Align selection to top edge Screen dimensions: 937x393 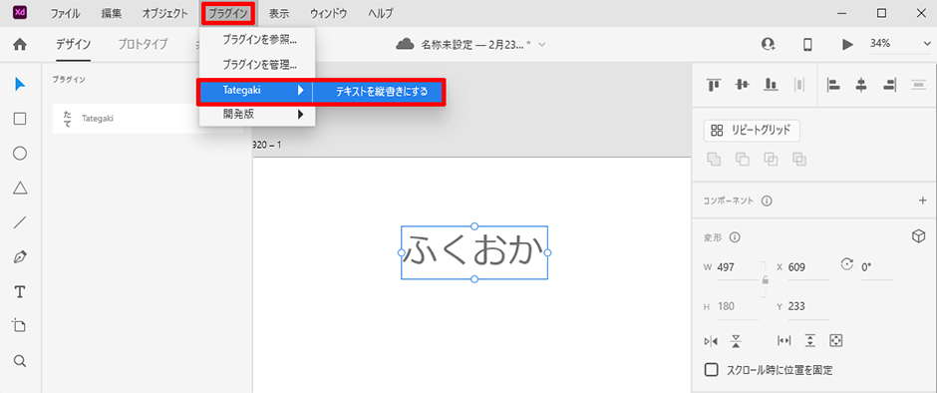(713, 85)
